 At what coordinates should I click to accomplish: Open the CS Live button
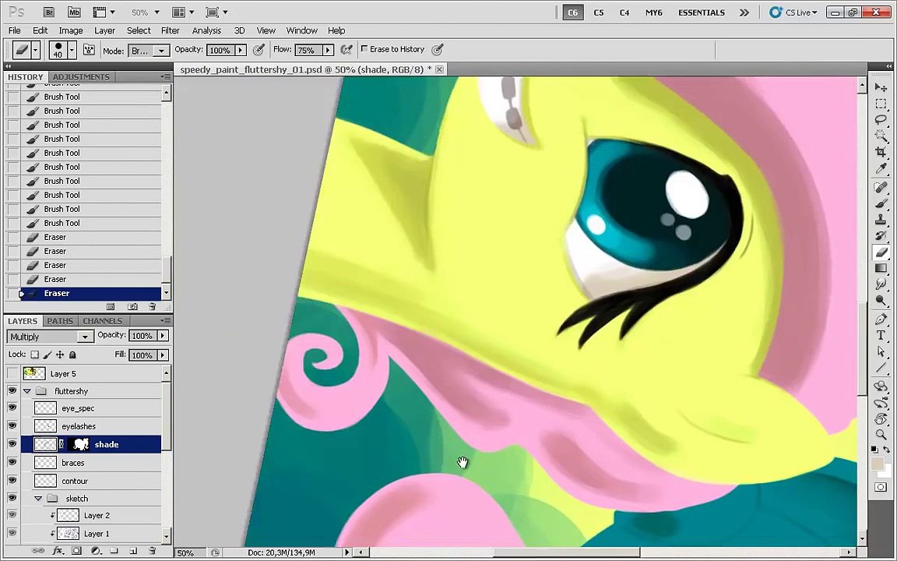794,12
